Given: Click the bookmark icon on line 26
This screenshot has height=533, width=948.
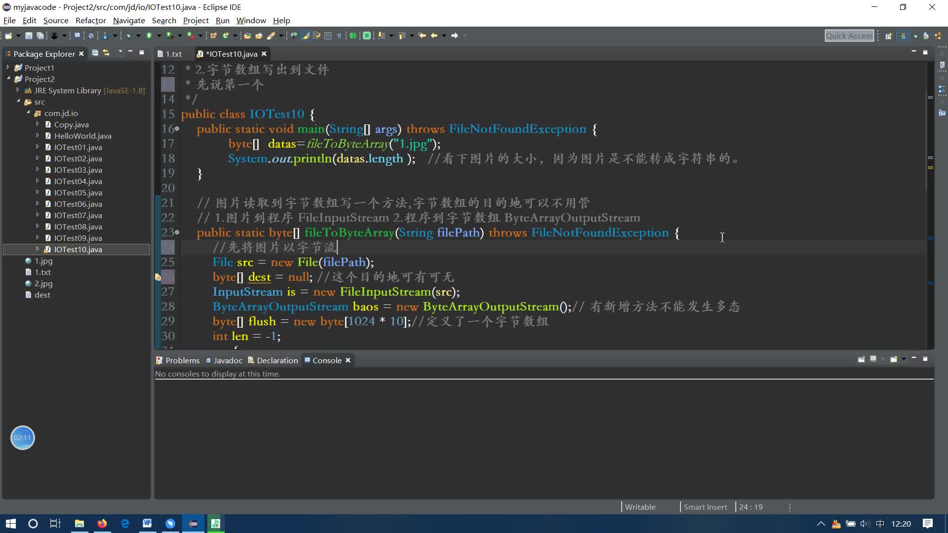Looking at the screenshot, I should 158,276.
